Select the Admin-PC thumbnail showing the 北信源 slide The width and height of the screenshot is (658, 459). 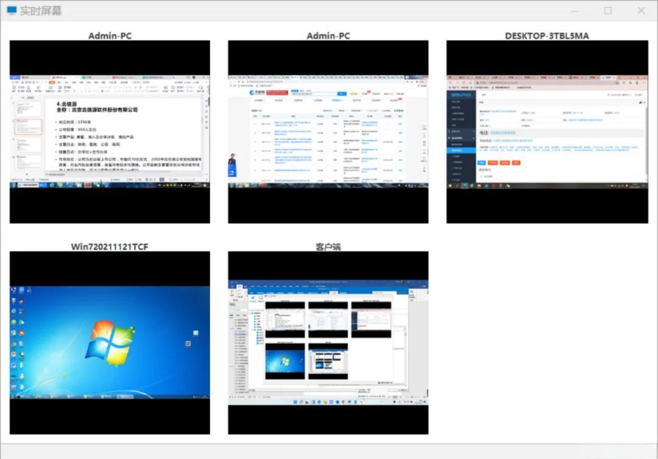click(x=110, y=132)
